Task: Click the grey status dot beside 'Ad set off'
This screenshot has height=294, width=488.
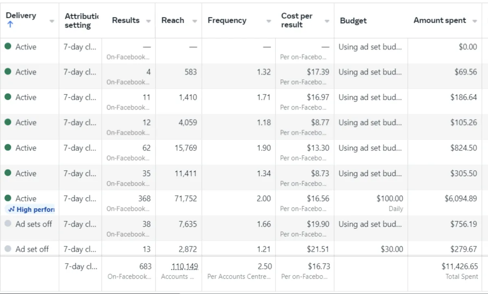Action: tap(8, 249)
